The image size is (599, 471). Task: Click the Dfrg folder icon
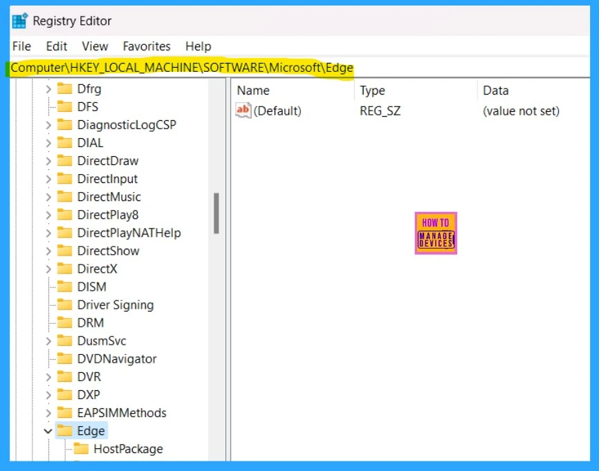(64, 88)
